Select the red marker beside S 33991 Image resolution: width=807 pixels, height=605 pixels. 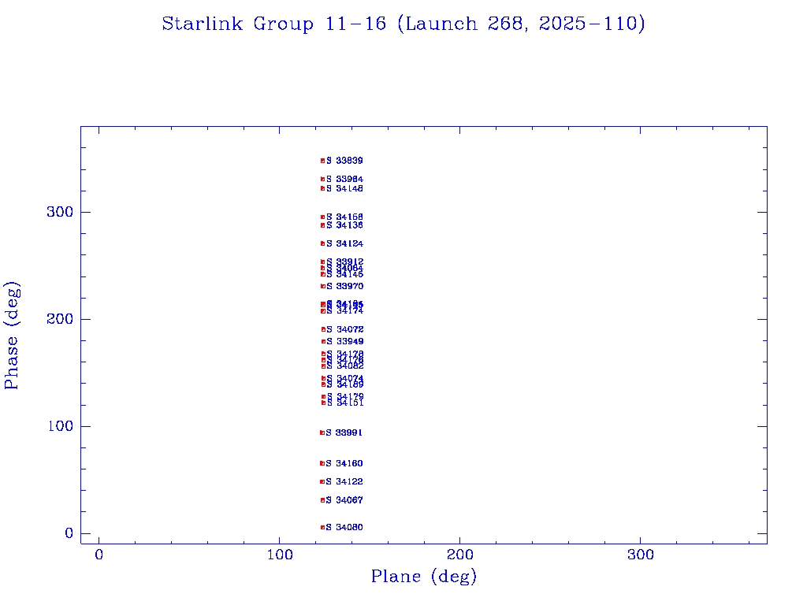[x=322, y=432]
